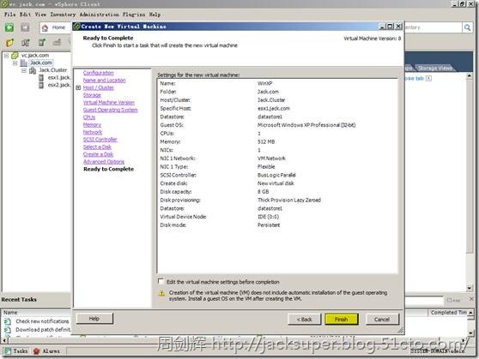Click the host icon beside esx2.jack
This screenshot has height=359, width=479.
coord(41,85)
